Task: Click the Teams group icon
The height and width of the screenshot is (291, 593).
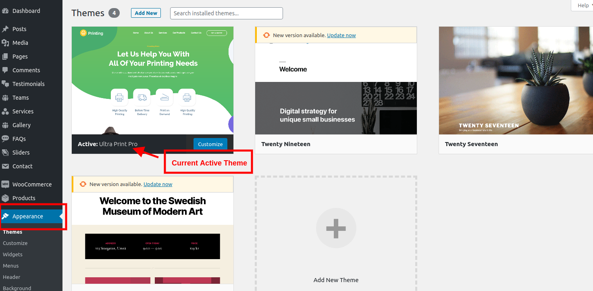Action: [x=5, y=98]
